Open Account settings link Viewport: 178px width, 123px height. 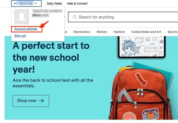26,29
